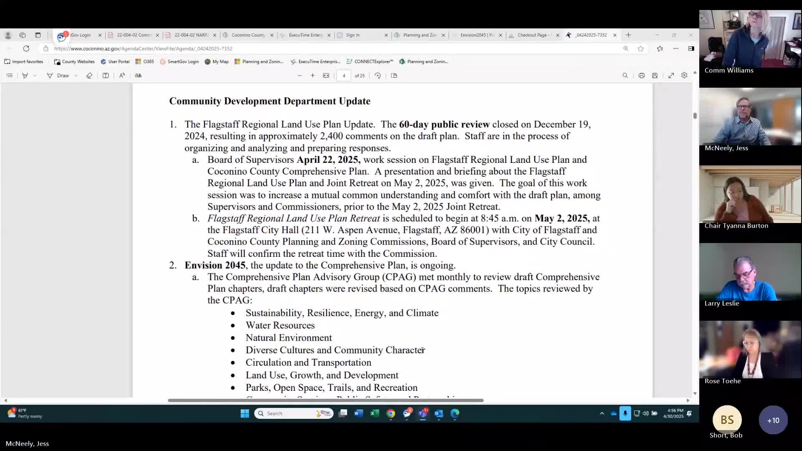
Task: Click the Fit to width icon
Action: pyautogui.click(x=326, y=76)
